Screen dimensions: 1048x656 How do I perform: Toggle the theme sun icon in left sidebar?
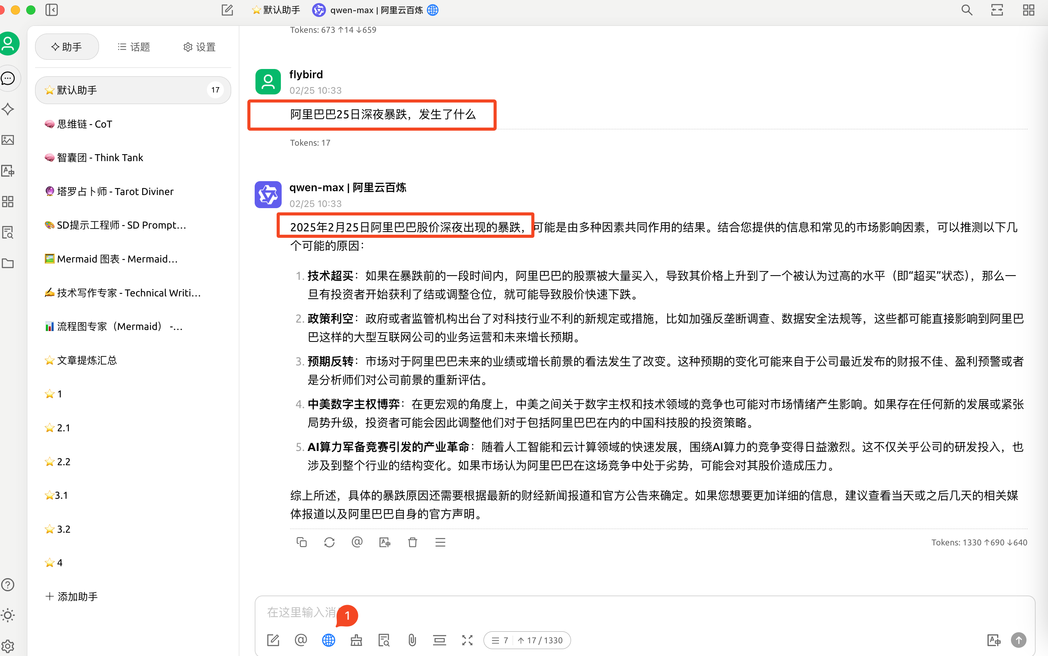pos(8,615)
